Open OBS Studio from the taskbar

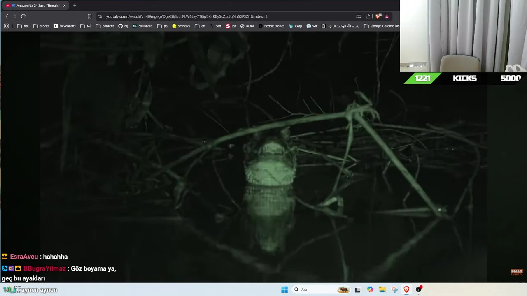(x=419, y=289)
